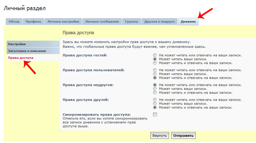Select the Дневник tab
Viewport: 256px width, 143px height.
[x=188, y=22]
